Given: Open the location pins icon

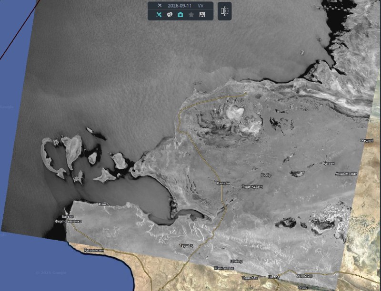Looking at the screenshot, I should [x=170, y=15].
